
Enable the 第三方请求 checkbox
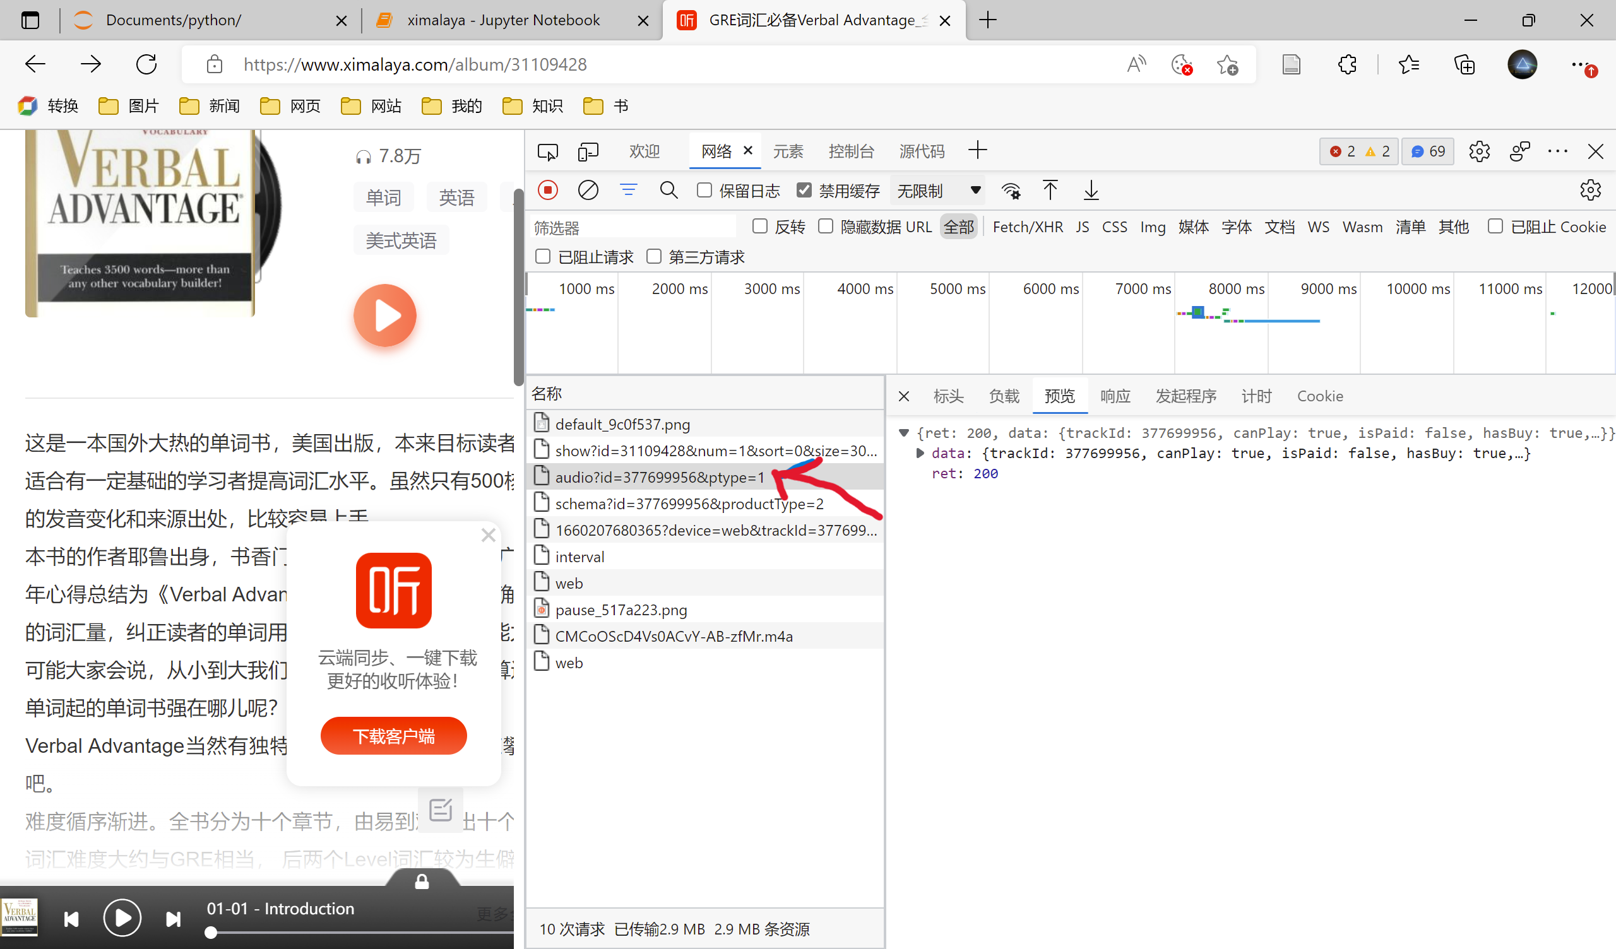[653, 256]
